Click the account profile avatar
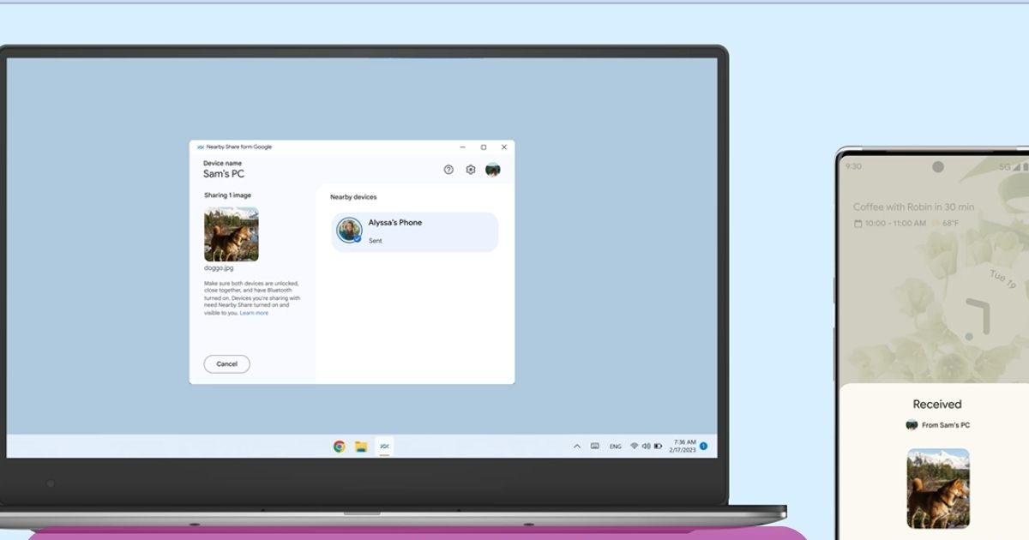The width and height of the screenshot is (1029, 540). click(x=493, y=170)
